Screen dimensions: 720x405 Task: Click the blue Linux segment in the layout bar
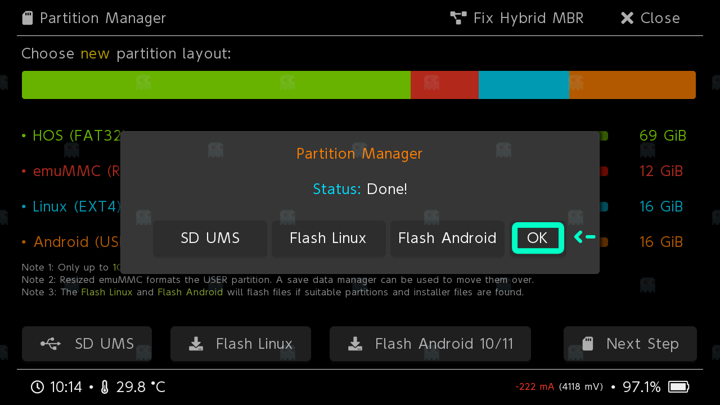(523, 85)
